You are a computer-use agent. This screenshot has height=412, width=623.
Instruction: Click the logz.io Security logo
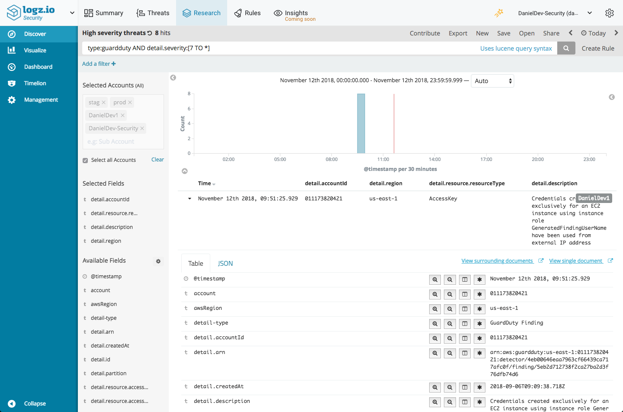pos(31,13)
